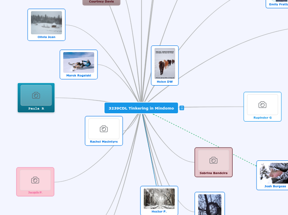Click the notes icon beside central topic
Image resolution: width=288 pixels, height=215 pixels.
182,108
